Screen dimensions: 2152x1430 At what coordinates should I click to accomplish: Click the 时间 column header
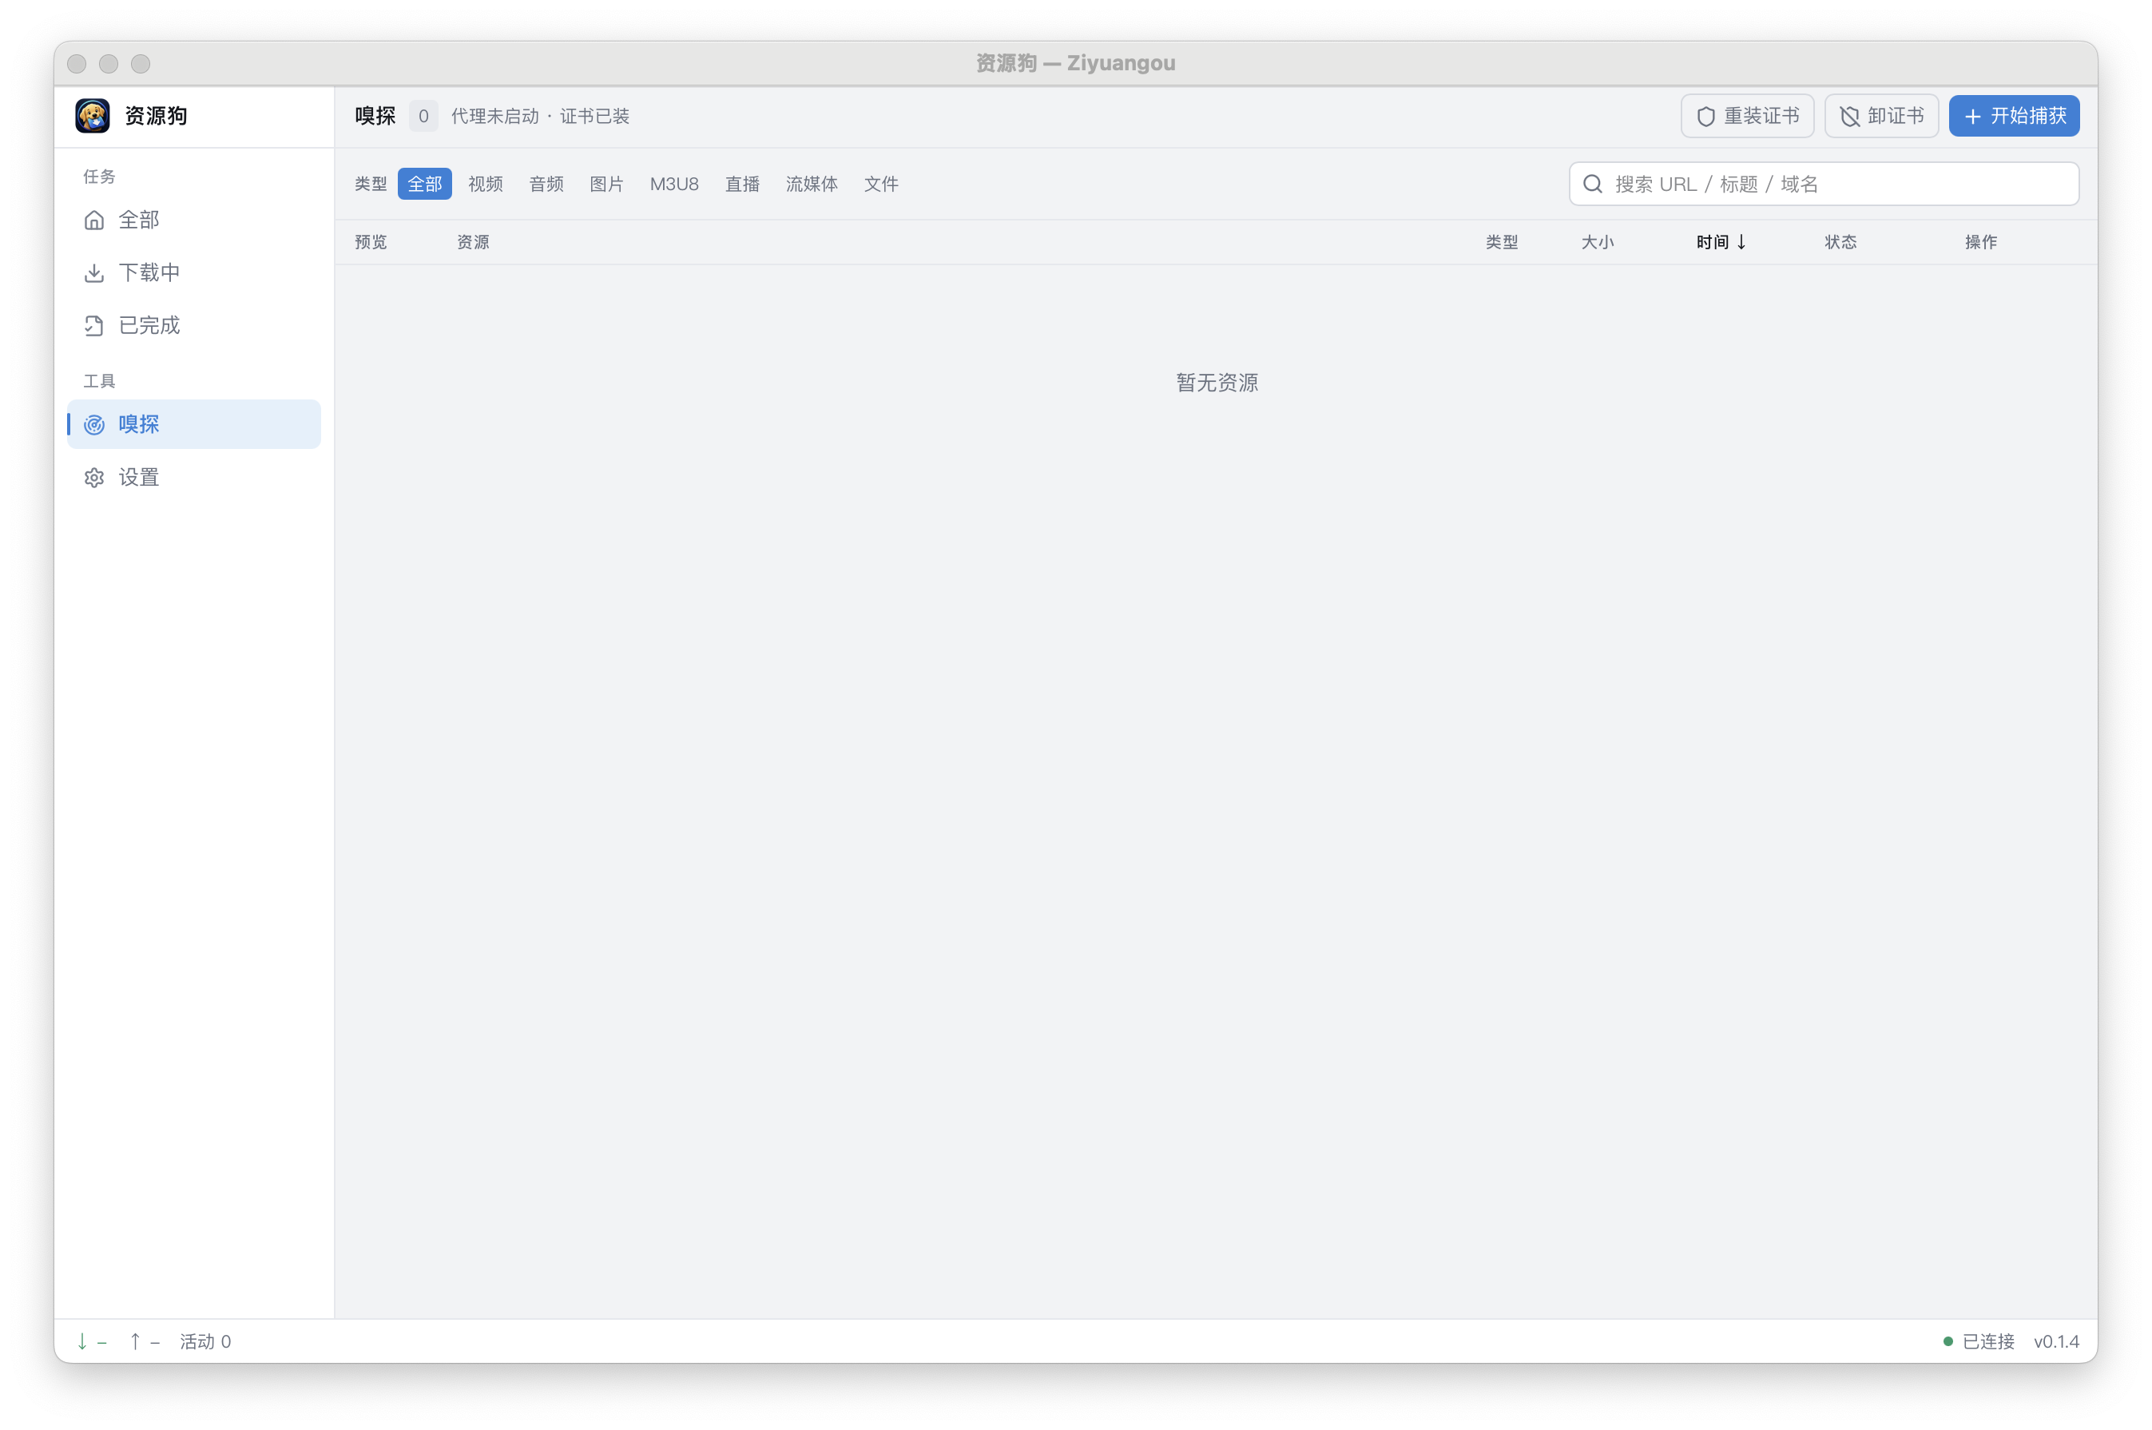tap(1720, 242)
